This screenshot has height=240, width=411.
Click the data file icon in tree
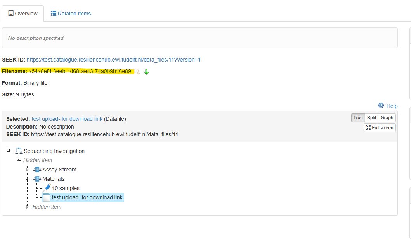pyautogui.click(x=47, y=197)
